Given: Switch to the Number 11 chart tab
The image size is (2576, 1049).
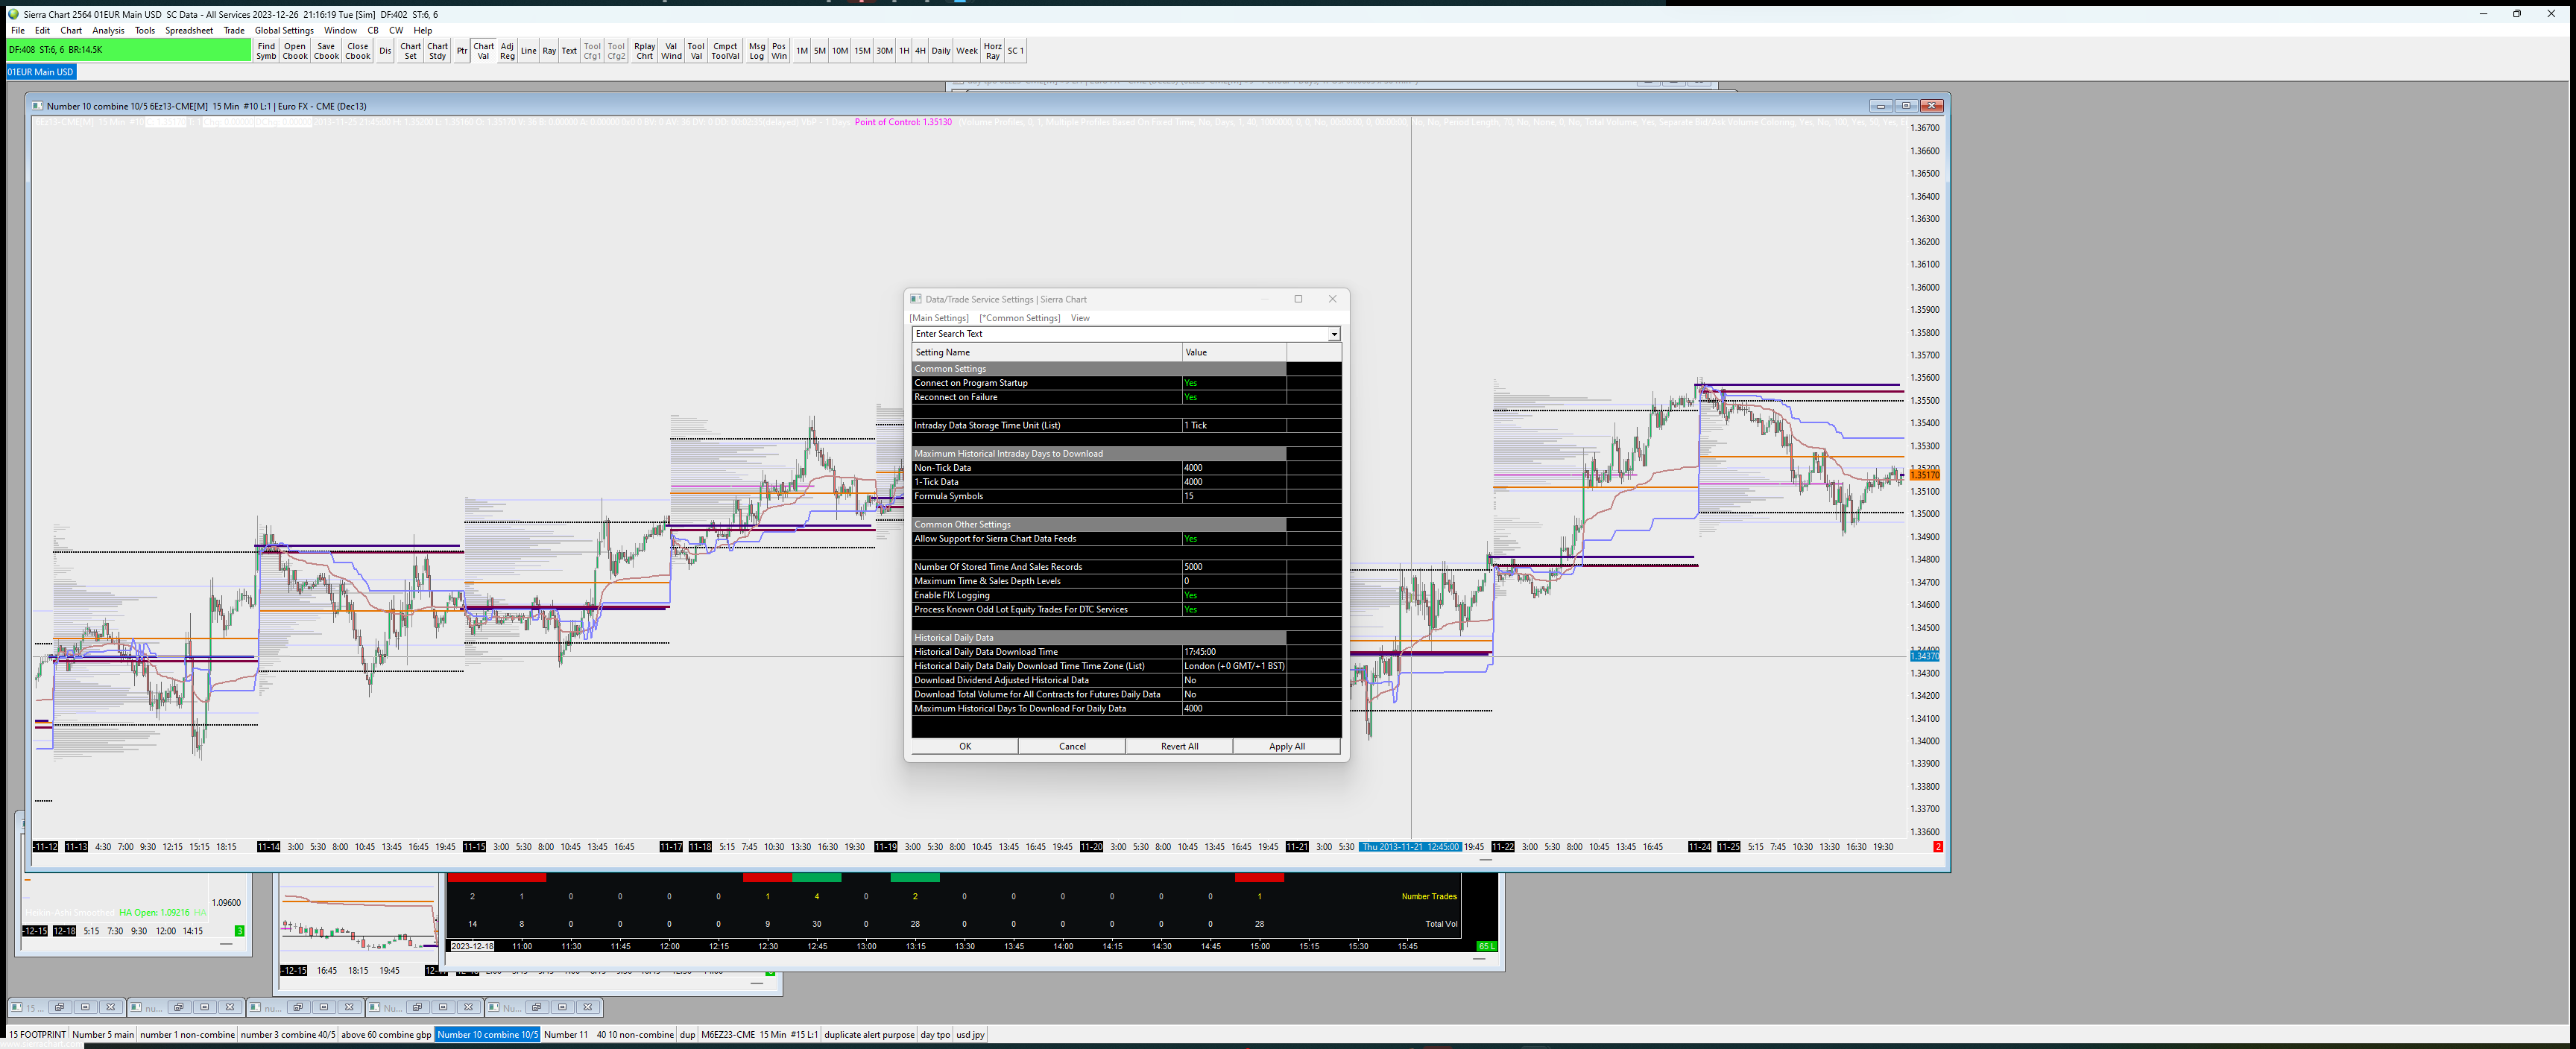Looking at the screenshot, I should [566, 1035].
